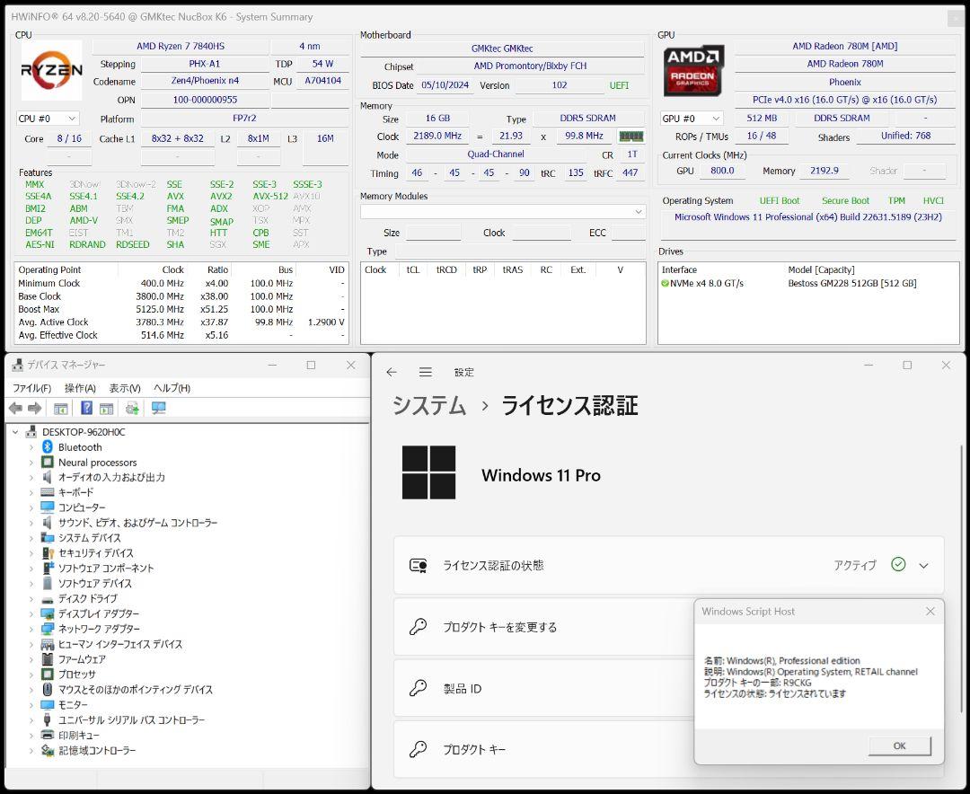The width and height of the screenshot is (970, 794).
Task: Click the Bluetooth device icon in the tree
Action: (x=48, y=446)
